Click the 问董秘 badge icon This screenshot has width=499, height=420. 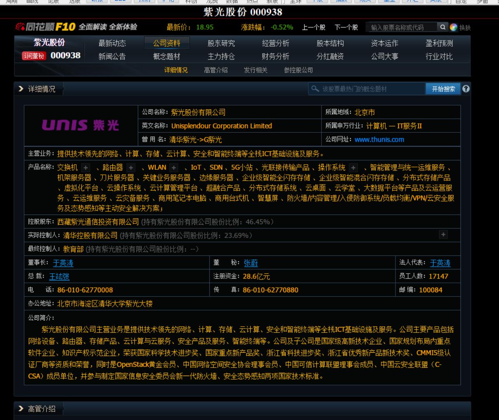click(34, 56)
